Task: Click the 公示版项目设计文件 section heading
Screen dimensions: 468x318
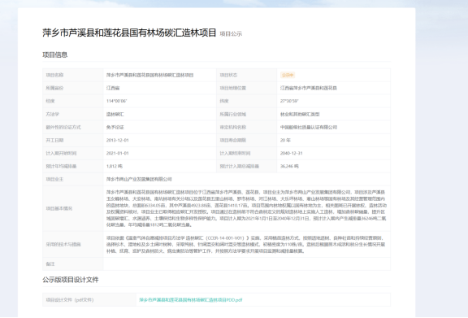Action: tap(71, 280)
